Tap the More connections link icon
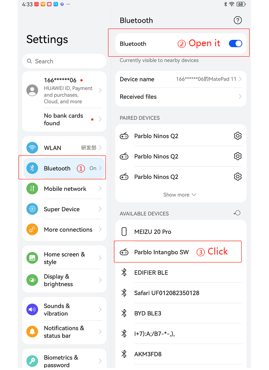The image size is (269, 370). 32,229
